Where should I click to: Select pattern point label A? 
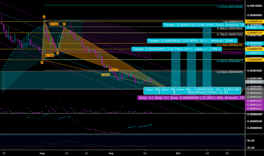[44, 17]
